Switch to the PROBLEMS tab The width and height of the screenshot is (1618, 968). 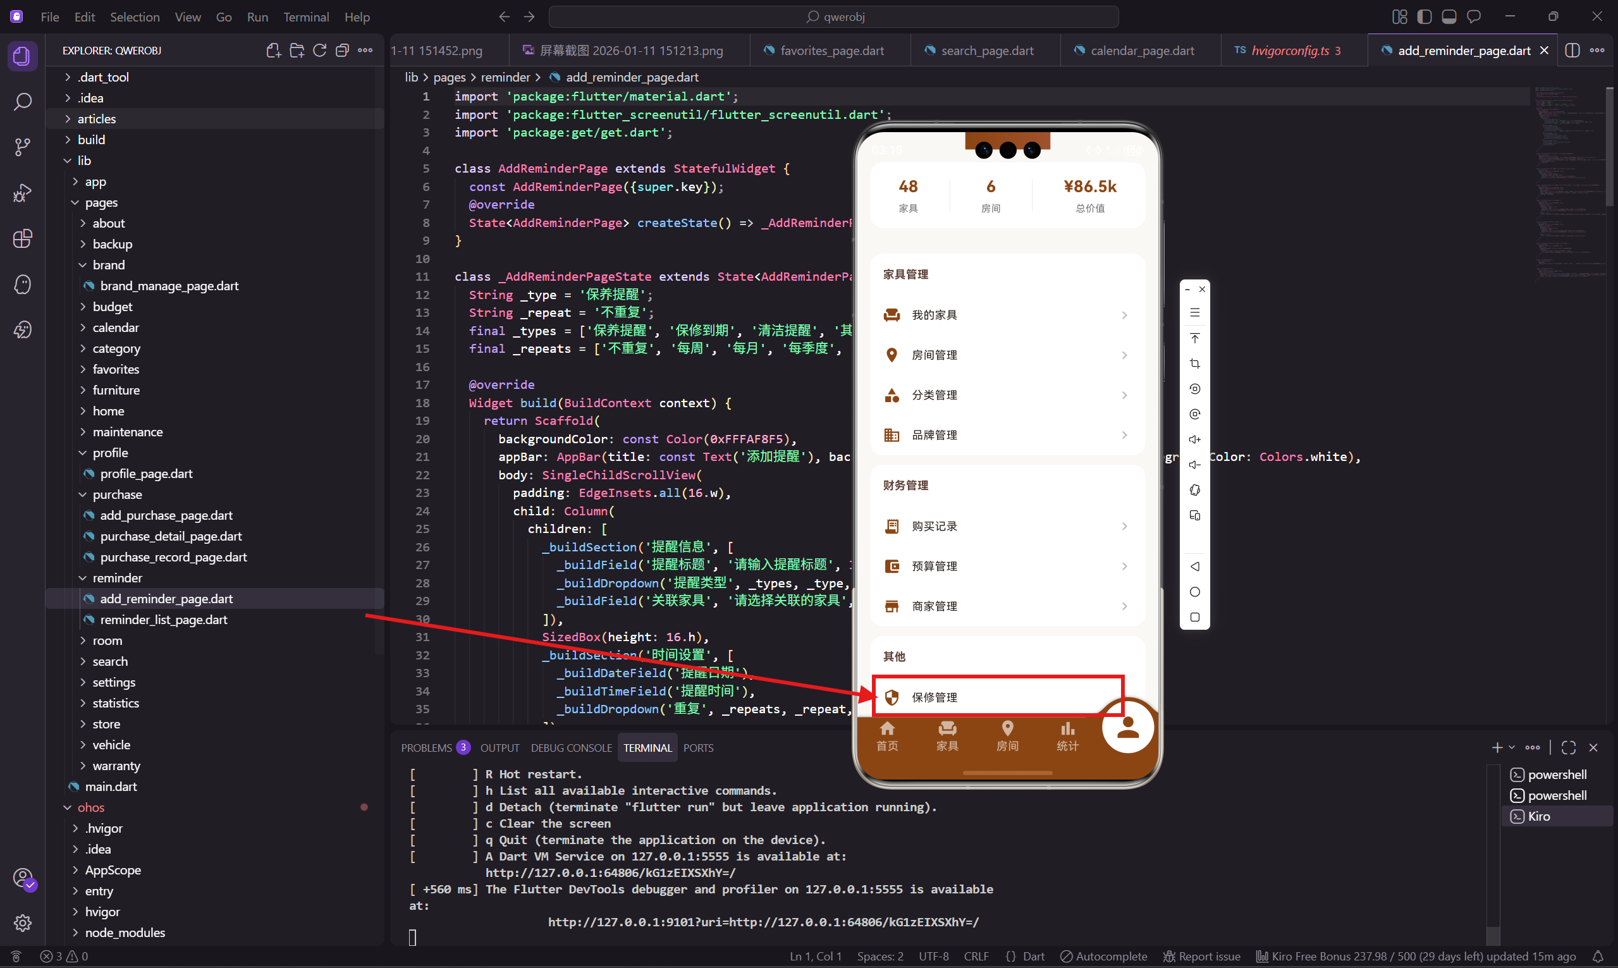tap(435, 747)
